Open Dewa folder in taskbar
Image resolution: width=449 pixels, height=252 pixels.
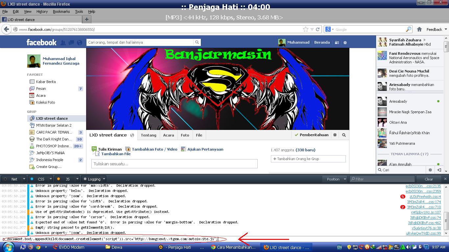click(117, 247)
